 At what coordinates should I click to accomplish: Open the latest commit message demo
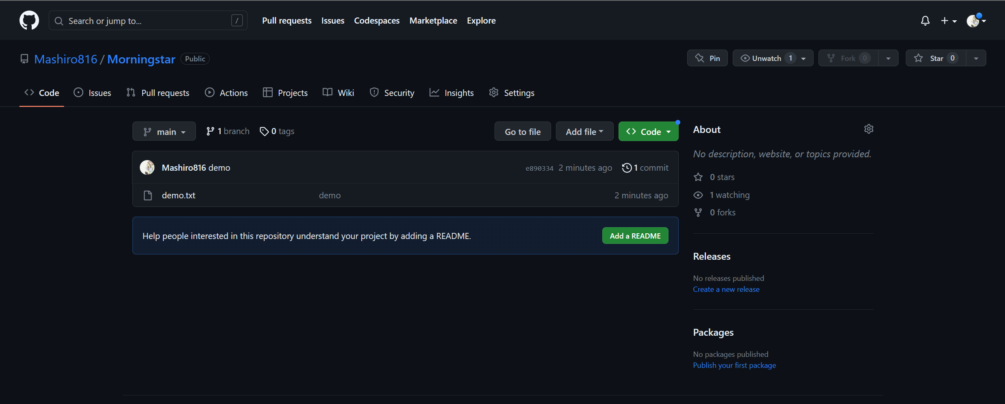click(x=219, y=168)
